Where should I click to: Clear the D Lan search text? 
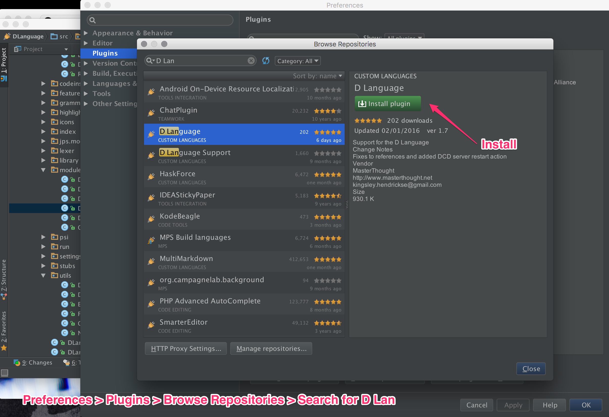[x=251, y=61]
